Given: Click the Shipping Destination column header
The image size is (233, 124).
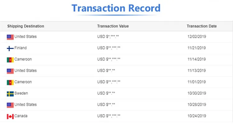Looking at the screenshot, I should (x=25, y=26).
